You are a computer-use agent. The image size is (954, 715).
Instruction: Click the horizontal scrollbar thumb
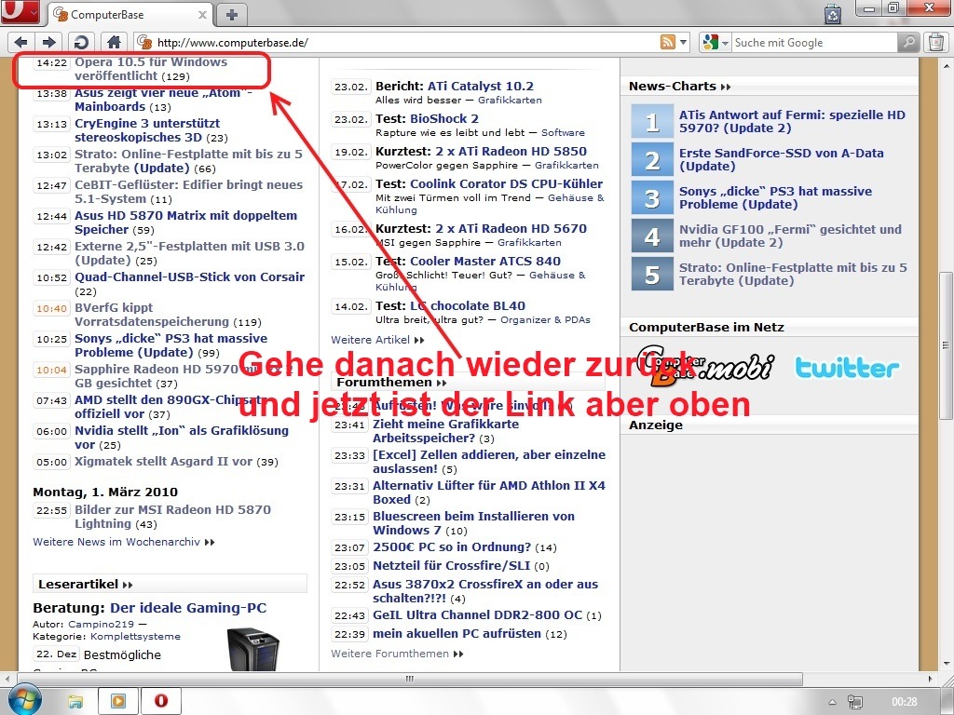coord(409,679)
